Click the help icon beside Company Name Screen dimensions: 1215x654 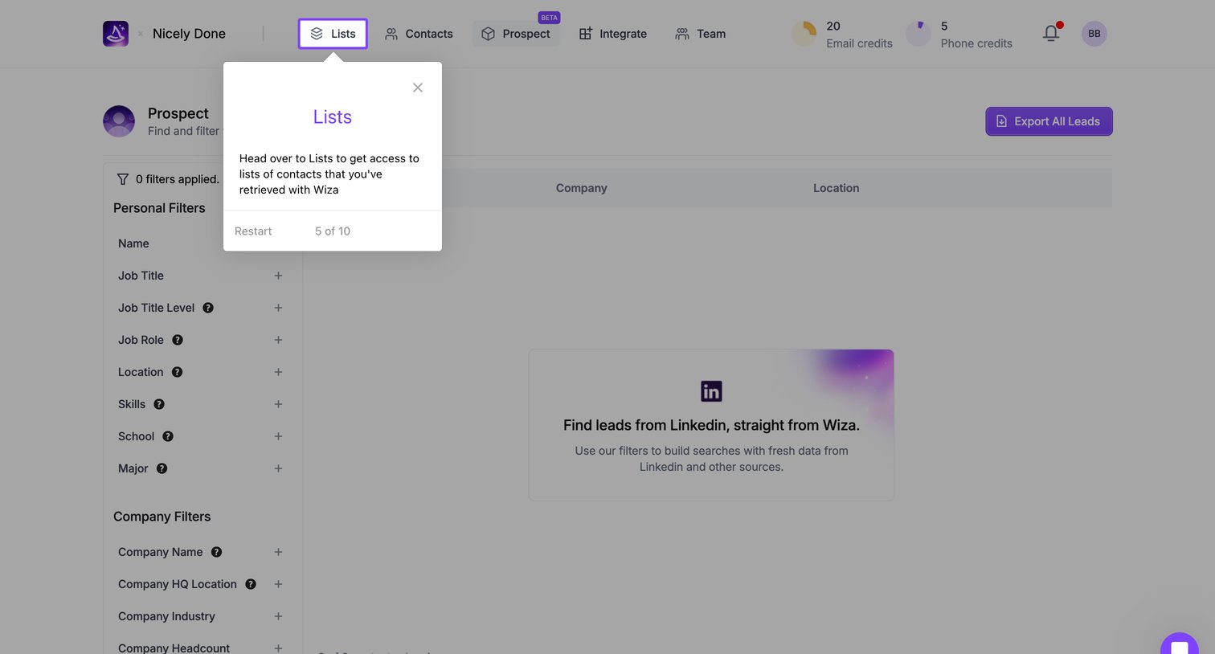[216, 552]
